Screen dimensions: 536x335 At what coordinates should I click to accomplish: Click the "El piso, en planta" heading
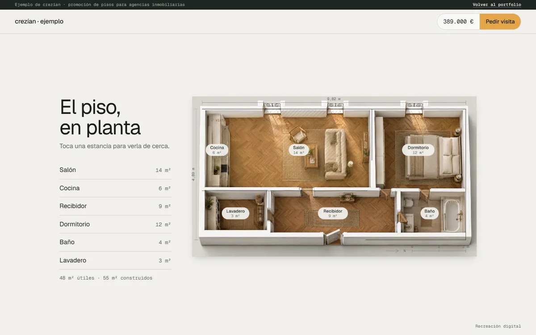pos(100,117)
